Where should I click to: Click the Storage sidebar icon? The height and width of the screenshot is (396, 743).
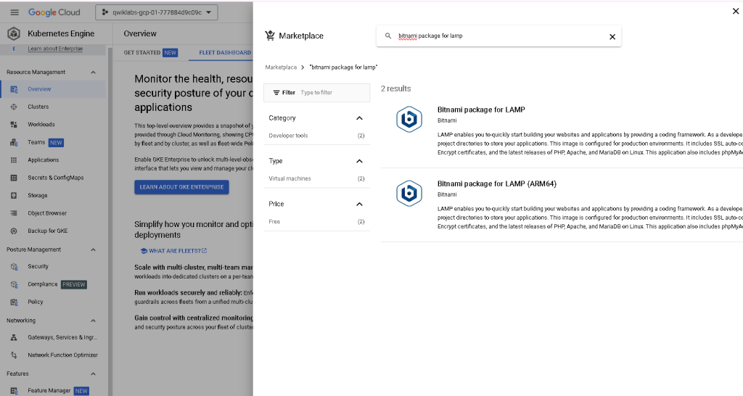[x=14, y=196]
